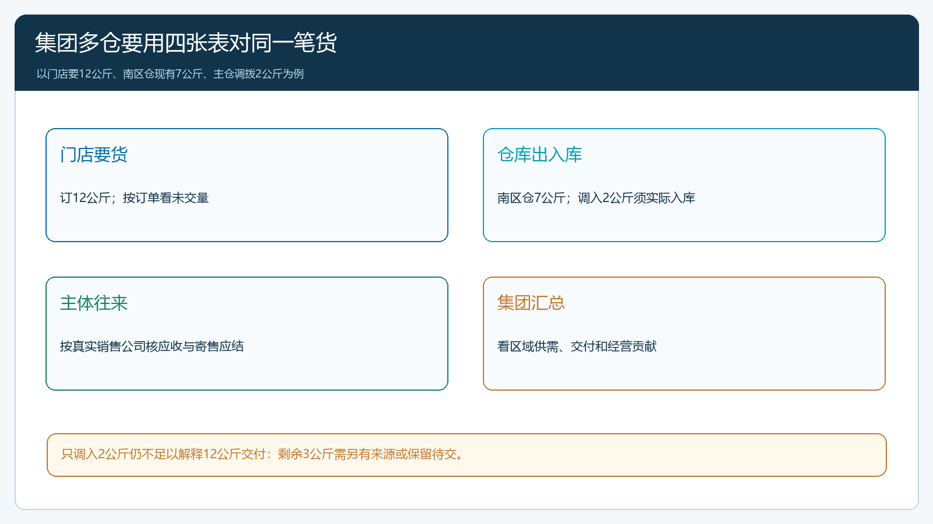Image resolution: width=933 pixels, height=524 pixels.
Task: Click the 集团汇总 card heading
Action: point(531,303)
